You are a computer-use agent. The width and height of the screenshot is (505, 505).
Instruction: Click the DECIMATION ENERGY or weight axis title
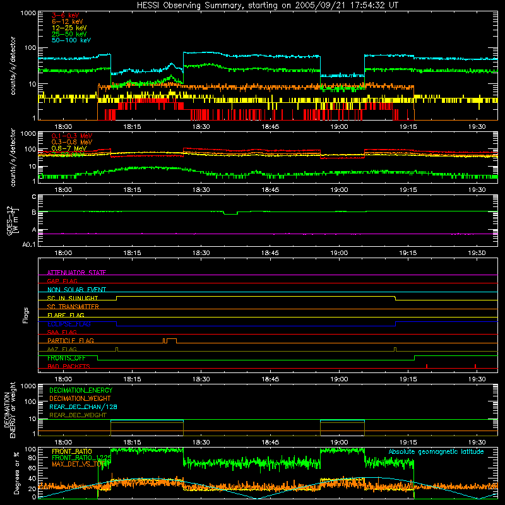(9, 410)
